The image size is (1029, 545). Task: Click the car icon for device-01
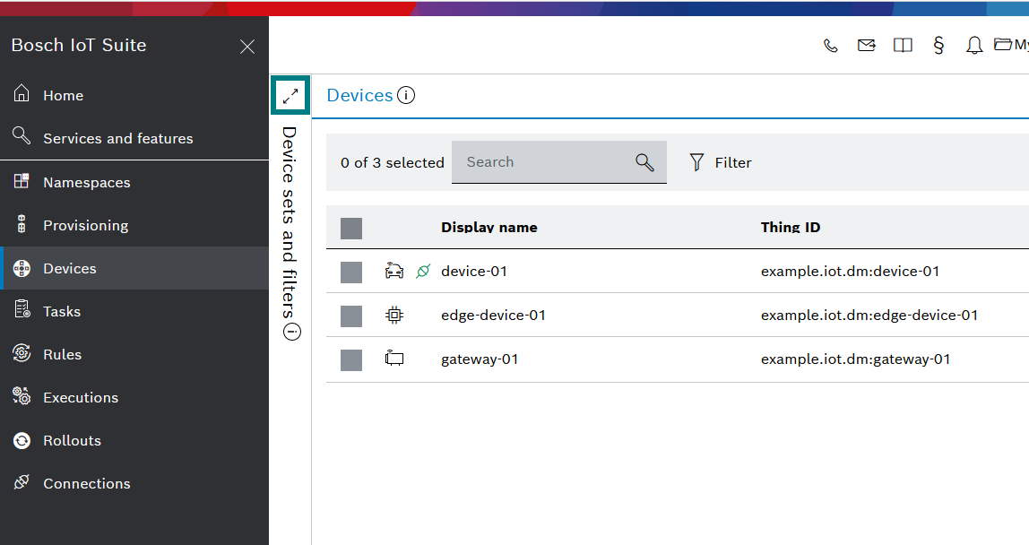point(394,271)
